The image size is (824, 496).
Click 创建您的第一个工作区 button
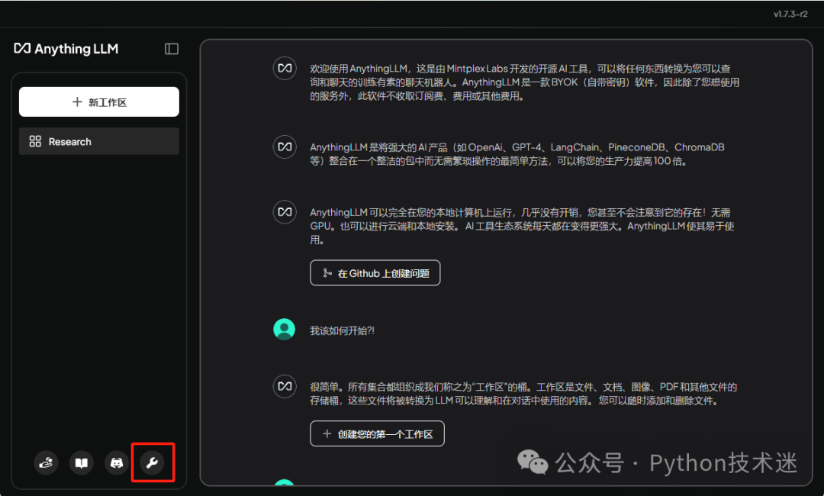(378, 434)
